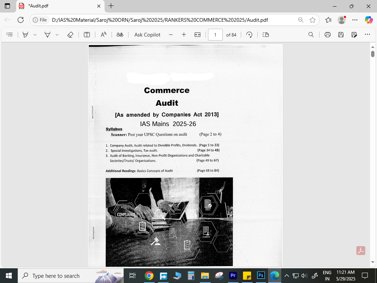Click the zoom in plus button
The height and width of the screenshot is (283, 377).
click(x=184, y=35)
